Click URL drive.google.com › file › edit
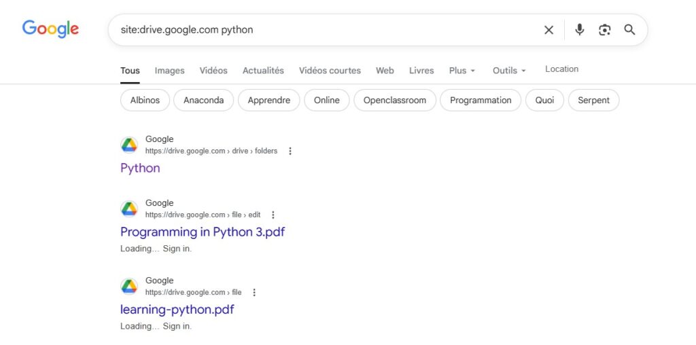696x345 pixels. [203, 215]
